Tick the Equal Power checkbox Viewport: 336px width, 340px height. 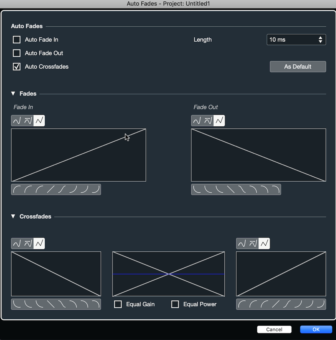tap(175, 304)
